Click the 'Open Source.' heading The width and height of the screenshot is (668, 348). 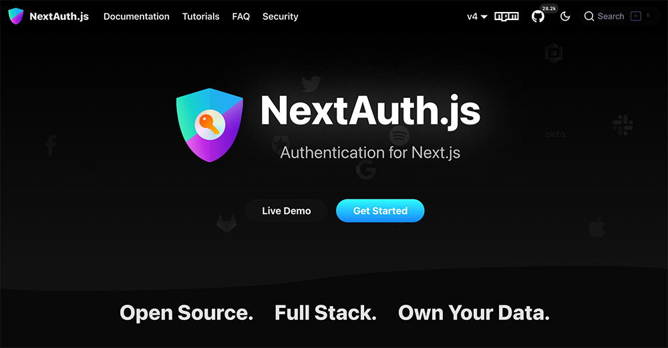pos(186,313)
